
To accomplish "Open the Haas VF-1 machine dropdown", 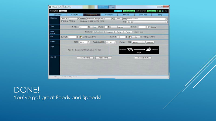I will [78, 19].
